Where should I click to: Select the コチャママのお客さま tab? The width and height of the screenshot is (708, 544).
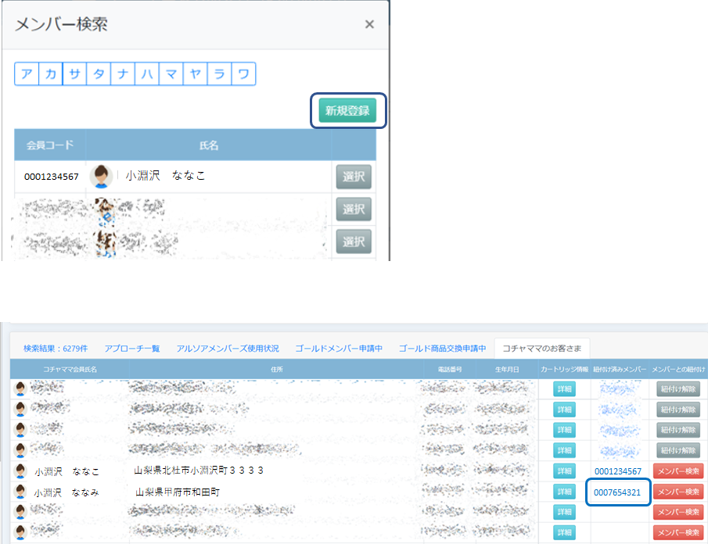click(542, 348)
